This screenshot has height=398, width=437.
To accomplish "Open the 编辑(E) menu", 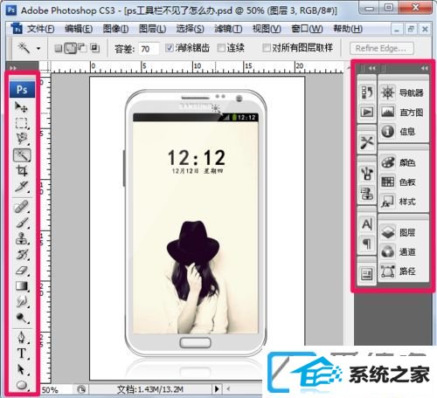I will coord(79,29).
